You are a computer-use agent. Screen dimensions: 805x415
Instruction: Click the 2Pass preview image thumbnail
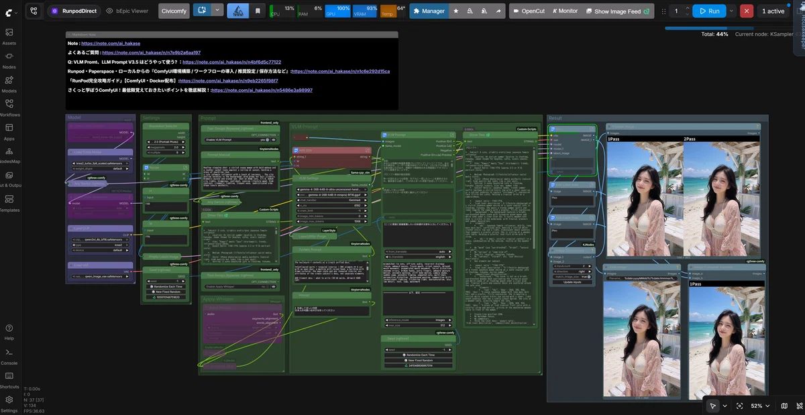pos(721,198)
